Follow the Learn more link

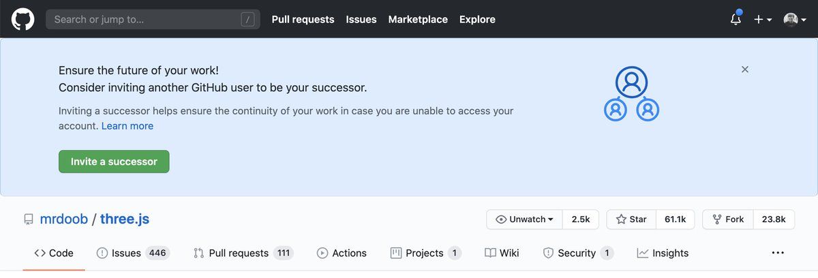tap(127, 126)
